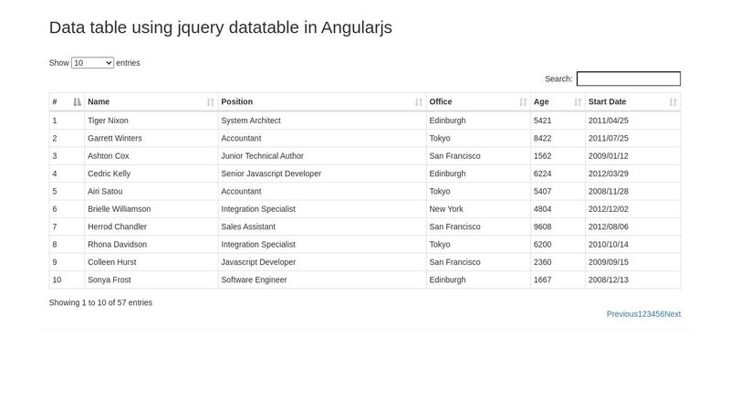Click sort arrows icon beside Start Date header
Image resolution: width=730 pixels, height=411 pixels.
point(673,102)
